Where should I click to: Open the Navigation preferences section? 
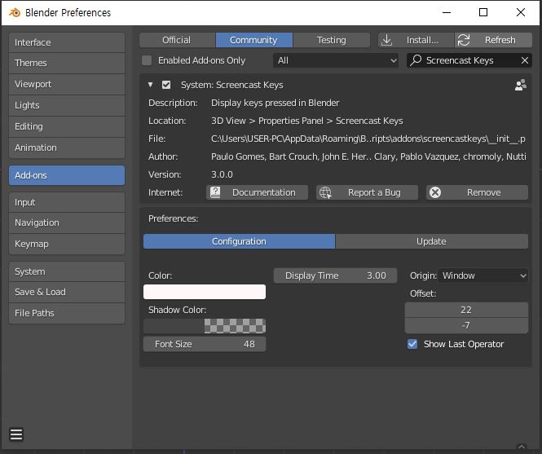coord(67,223)
